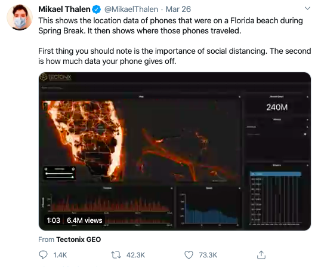Click the 73.3K likes count
Screen dimensions: 318x267
(208, 255)
